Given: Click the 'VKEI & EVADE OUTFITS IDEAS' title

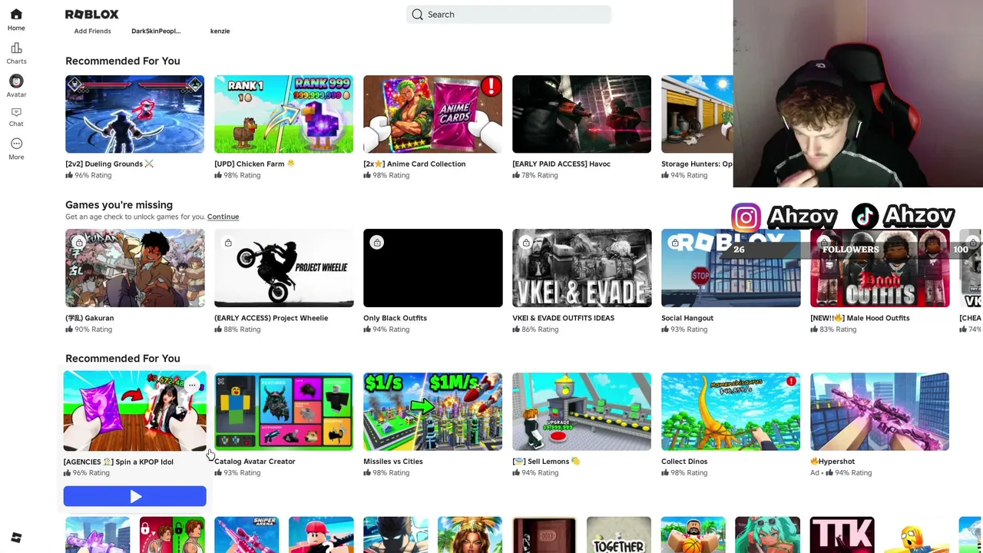Looking at the screenshot, I should (x=563, y=318).
